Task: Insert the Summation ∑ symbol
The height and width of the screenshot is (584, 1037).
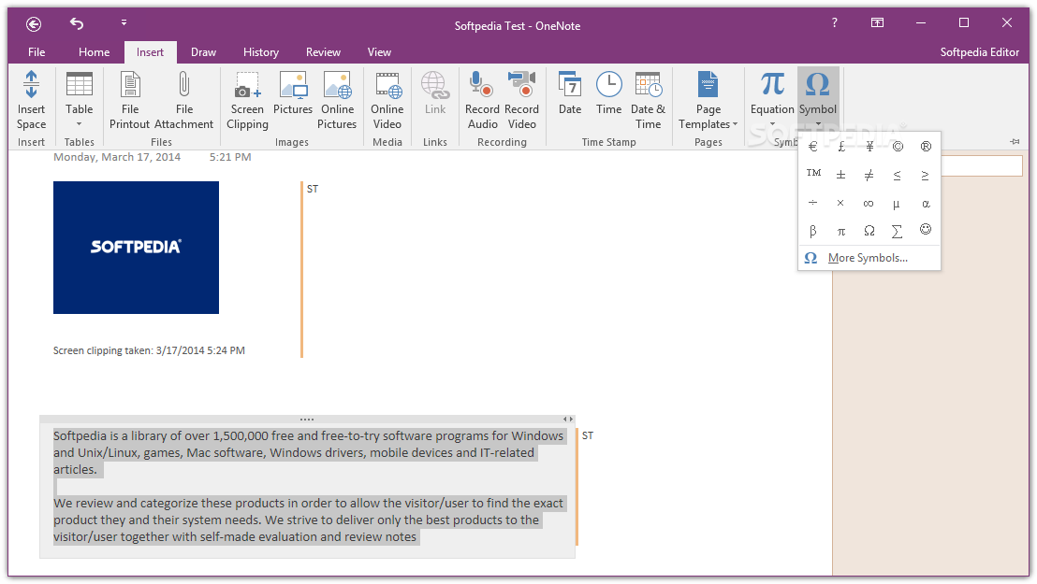Action: [898, 231]
